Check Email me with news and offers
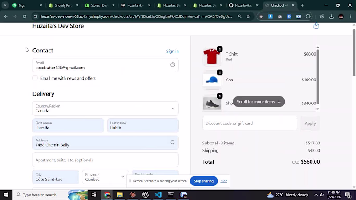Screen dimensions: 356x200 click(35, 78)
